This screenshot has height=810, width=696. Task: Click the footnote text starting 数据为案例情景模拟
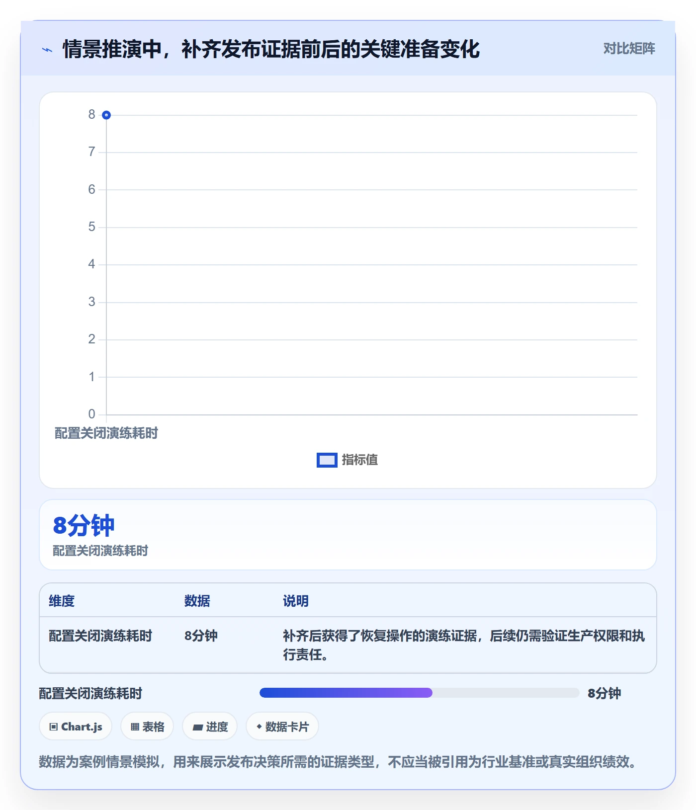pos(339,762)
